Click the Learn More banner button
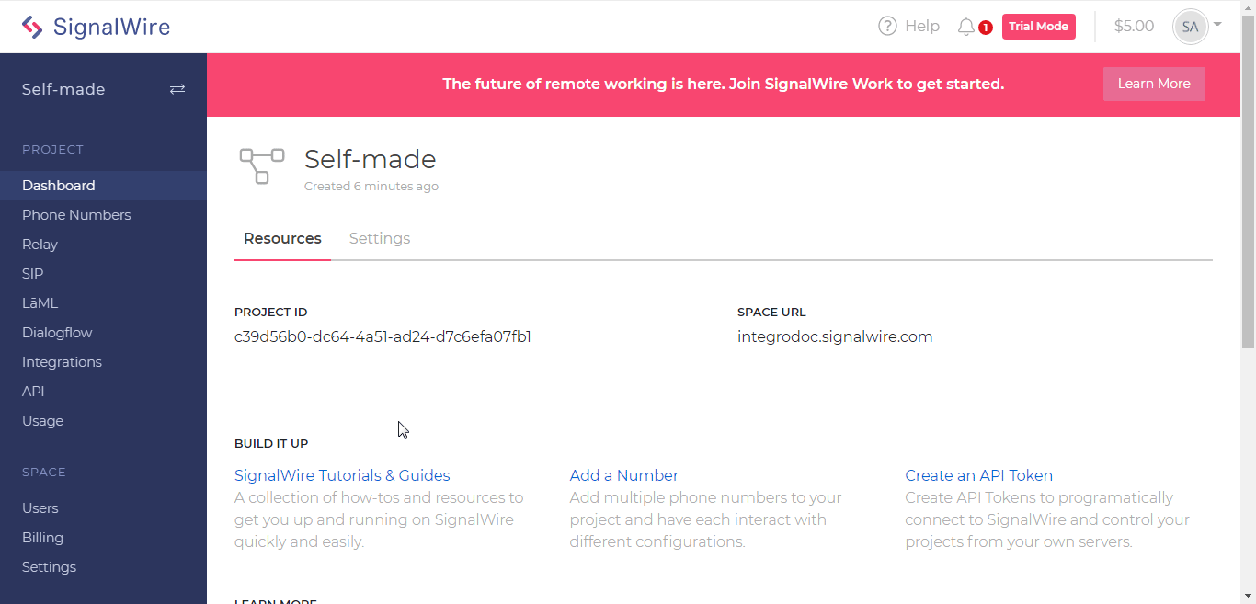Viewport: 1256px width, 604px height. (x=1154, y=84)
